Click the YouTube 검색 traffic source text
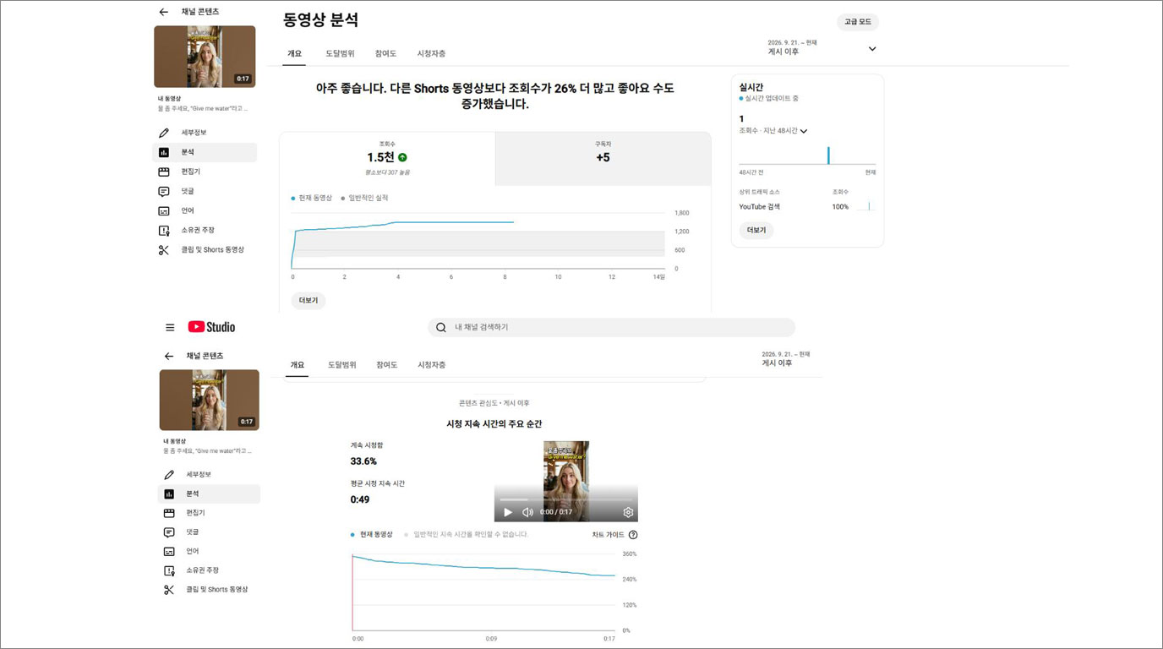This screenshot has height=649, width=1163. click(760, 206)
